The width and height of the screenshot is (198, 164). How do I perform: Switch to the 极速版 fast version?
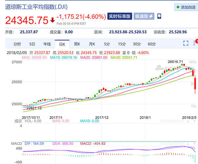tap(144, 16)
